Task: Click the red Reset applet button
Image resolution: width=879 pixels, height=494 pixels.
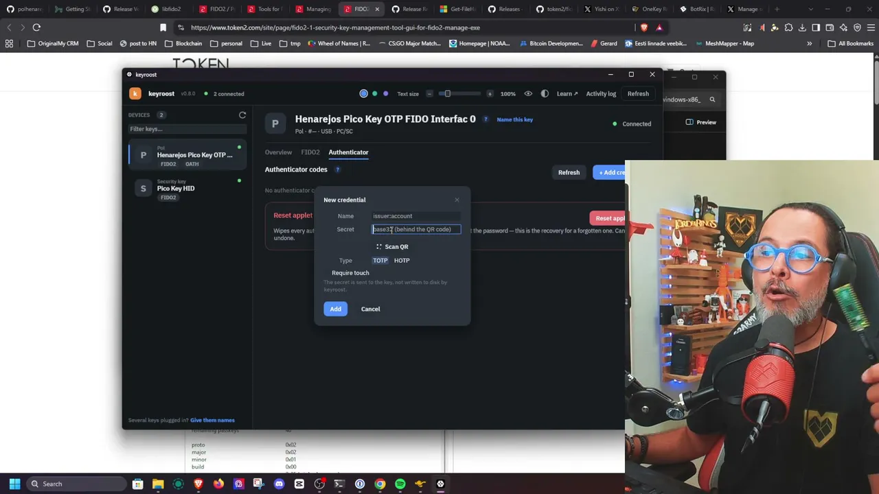Action: 608,218
